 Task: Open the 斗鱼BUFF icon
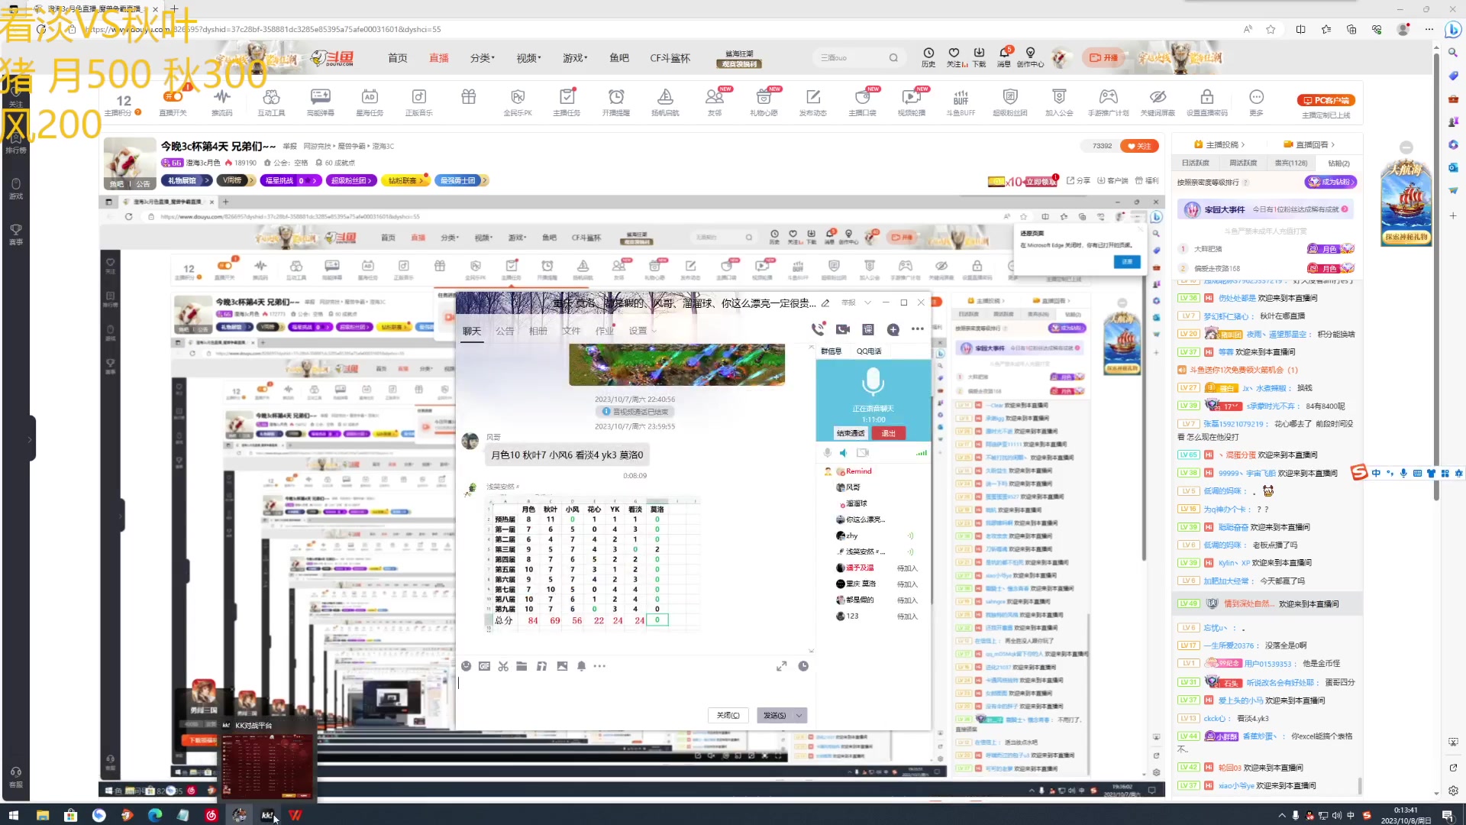pos(961,101)
